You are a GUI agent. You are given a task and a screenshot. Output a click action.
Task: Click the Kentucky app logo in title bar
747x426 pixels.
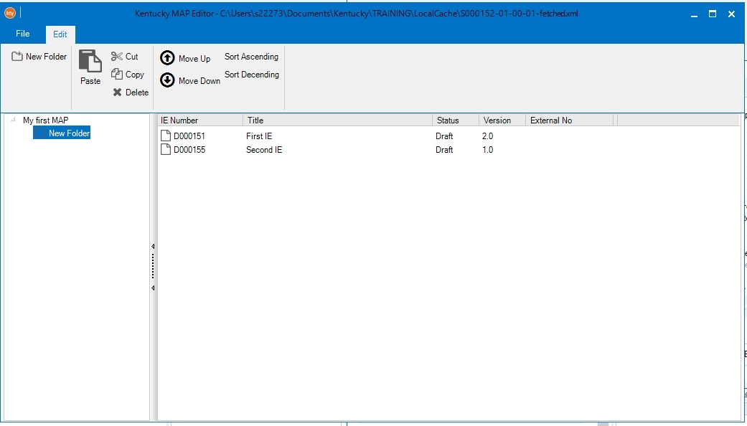pyautogui.click(x=10, y=13)
